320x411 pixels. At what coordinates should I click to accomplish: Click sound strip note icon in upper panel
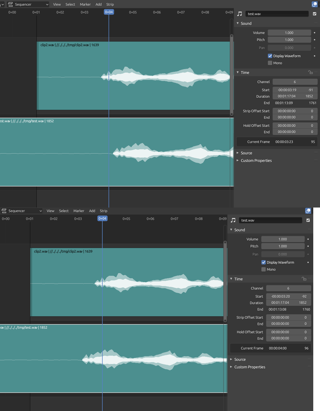240,14
